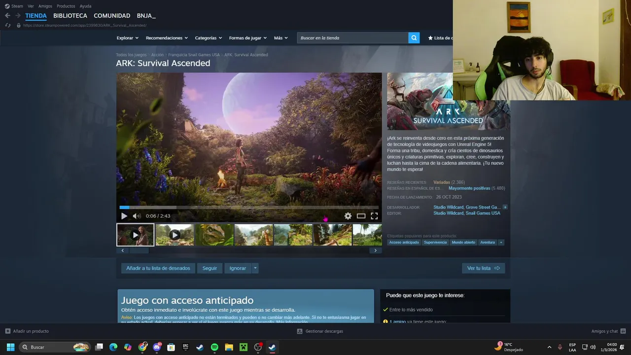Click Ver tu lista button
The height and width of the screenshot is (355, 631).
[x=484, y=268]
